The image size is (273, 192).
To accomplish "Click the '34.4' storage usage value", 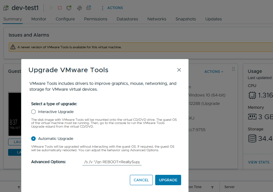I will coord(266,139).
